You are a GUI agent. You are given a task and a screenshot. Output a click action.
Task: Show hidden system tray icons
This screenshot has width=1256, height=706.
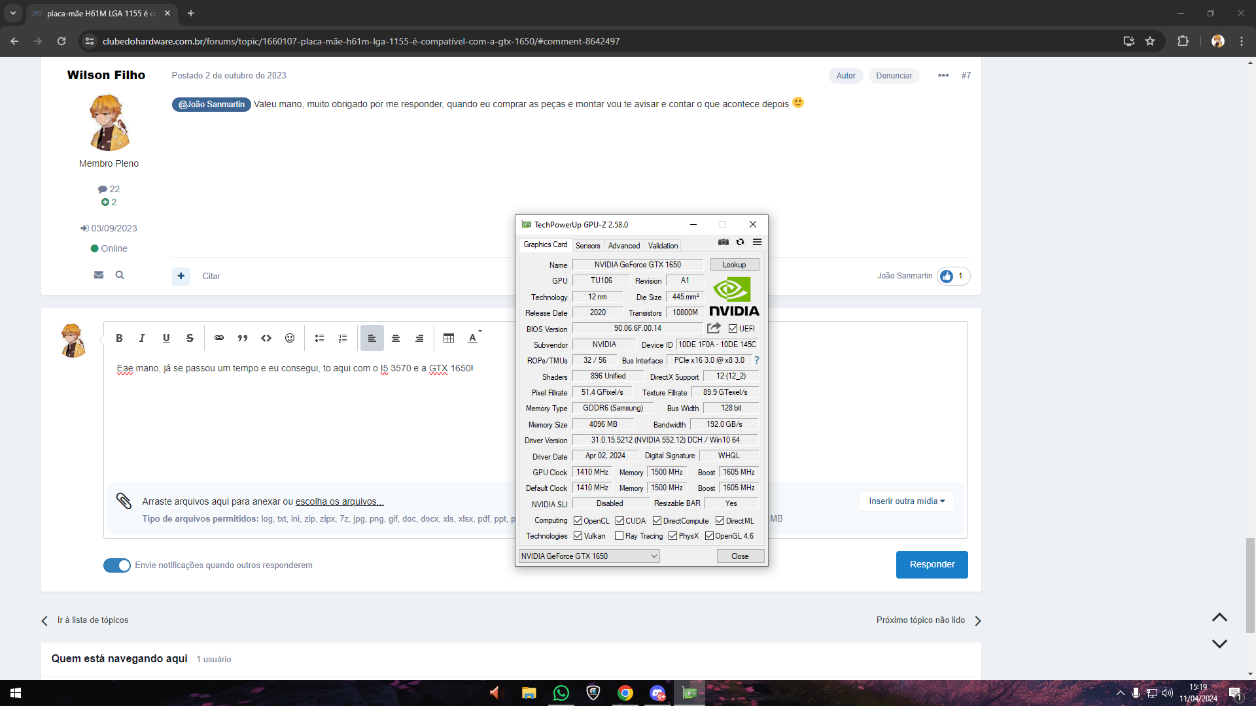pyautogui.click(x=1120, y=693)
